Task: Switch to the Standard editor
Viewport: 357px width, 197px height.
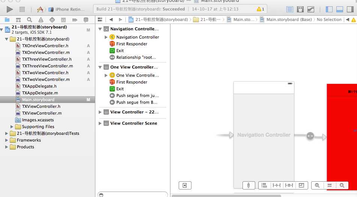Action: click(x=289, y=9)
